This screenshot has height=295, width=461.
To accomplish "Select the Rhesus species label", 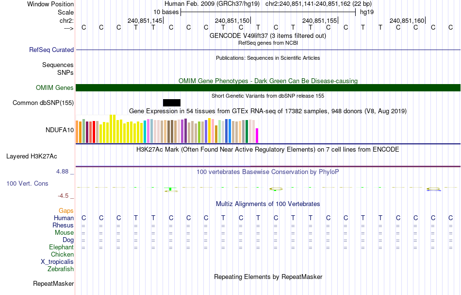I will [63, 226].
